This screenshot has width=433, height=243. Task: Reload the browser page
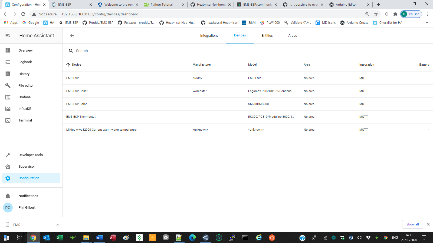pyautogui.click(x=23, y=14)
